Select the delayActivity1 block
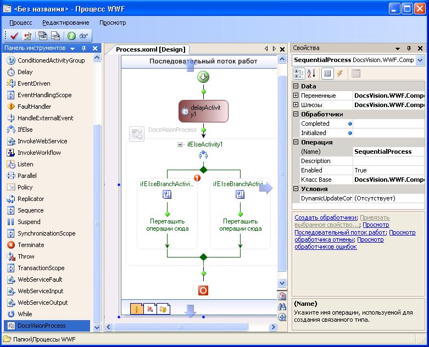This screenshot has height=347, width=429. coord(203,111)
